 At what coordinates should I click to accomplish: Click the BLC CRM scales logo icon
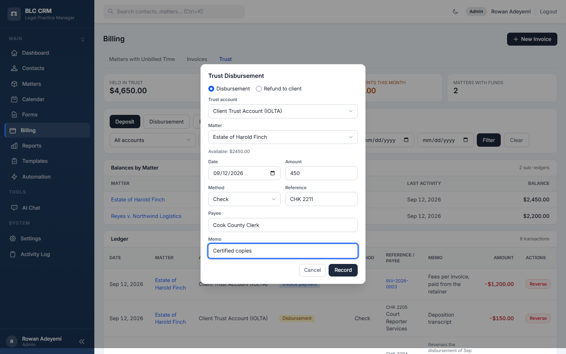click(x=14, y=14)
